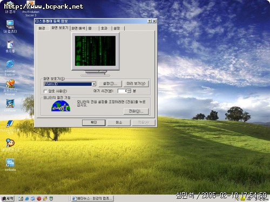Launch Internet Explorer from quick launch bar
Viewport: 270px width, 202px height.
[x=27, y=198]
